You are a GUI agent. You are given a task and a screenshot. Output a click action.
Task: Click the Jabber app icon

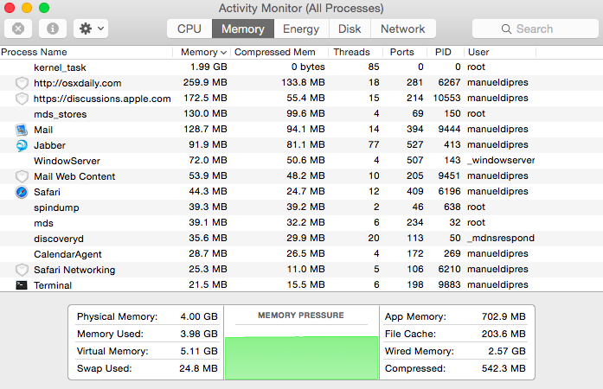22,145
